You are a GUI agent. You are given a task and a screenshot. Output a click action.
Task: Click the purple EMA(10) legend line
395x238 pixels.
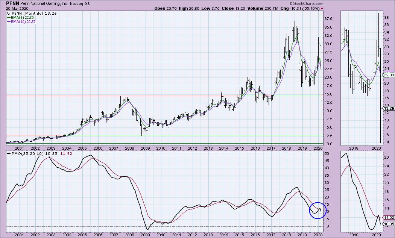(x=9, y=22)
